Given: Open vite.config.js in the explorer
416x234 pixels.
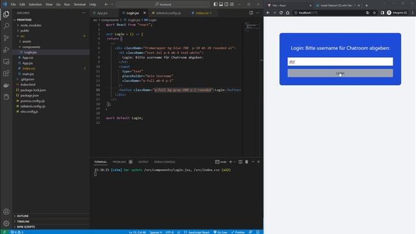Looking at the screenshot, I should pos(29,112).
